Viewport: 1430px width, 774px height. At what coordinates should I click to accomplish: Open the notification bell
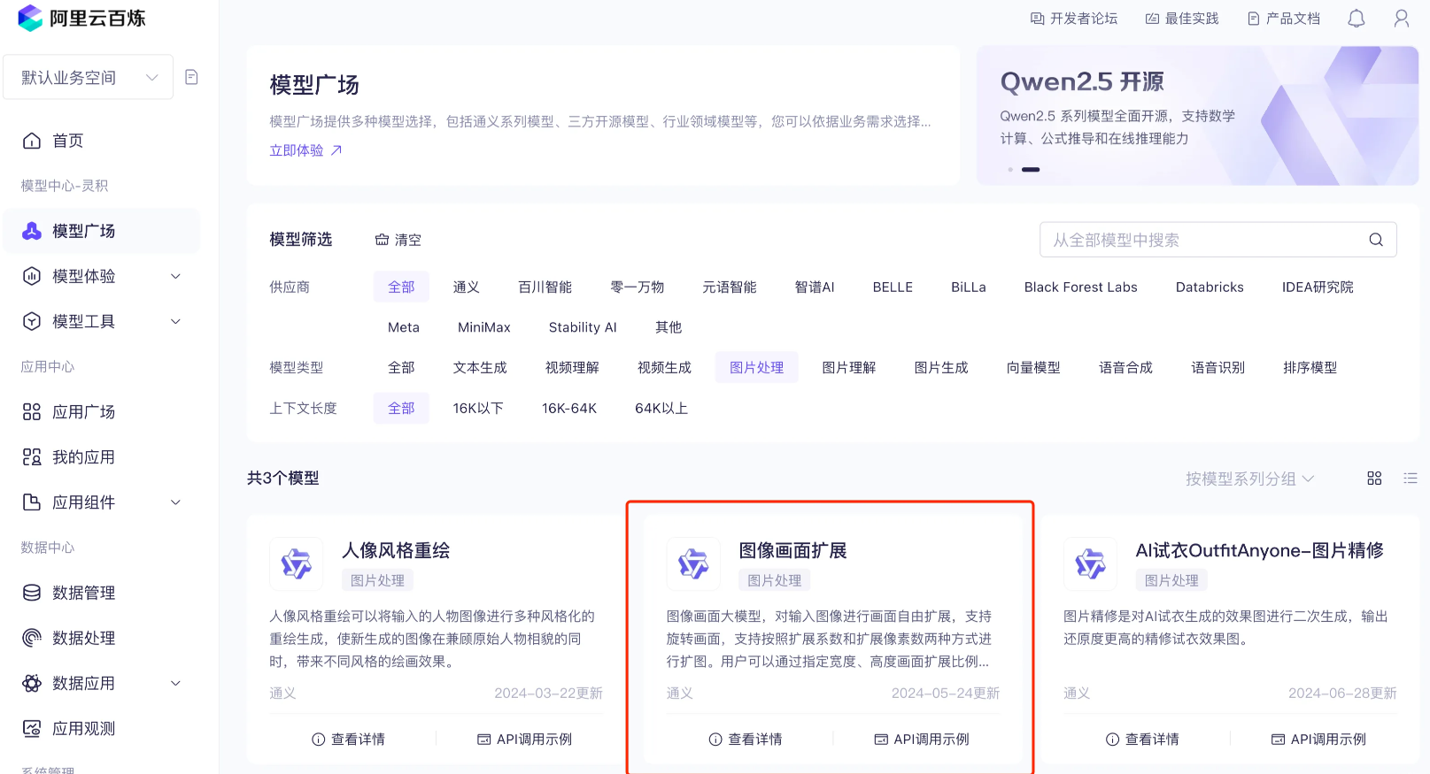point(1356,18)
